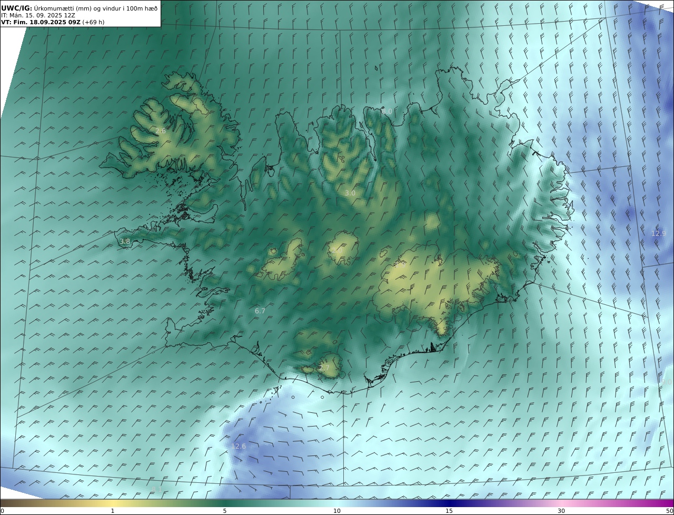Click the 30 tick on the color scale
Viewport: 674px width, 515px height.
point(561,511)
